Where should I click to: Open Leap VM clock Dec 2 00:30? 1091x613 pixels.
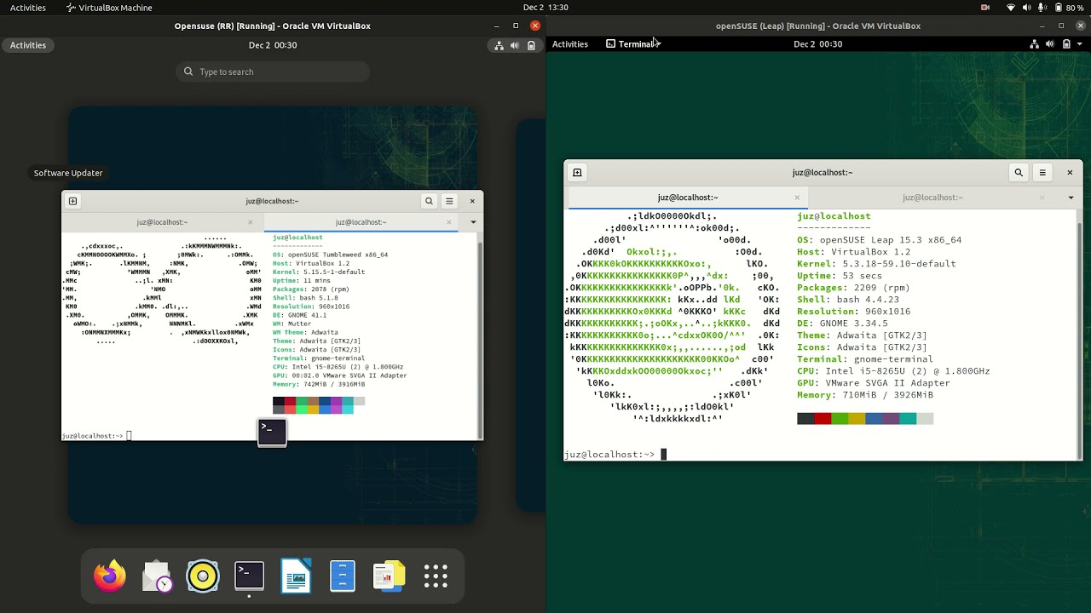pyautogui.click(x=817, y=43)
